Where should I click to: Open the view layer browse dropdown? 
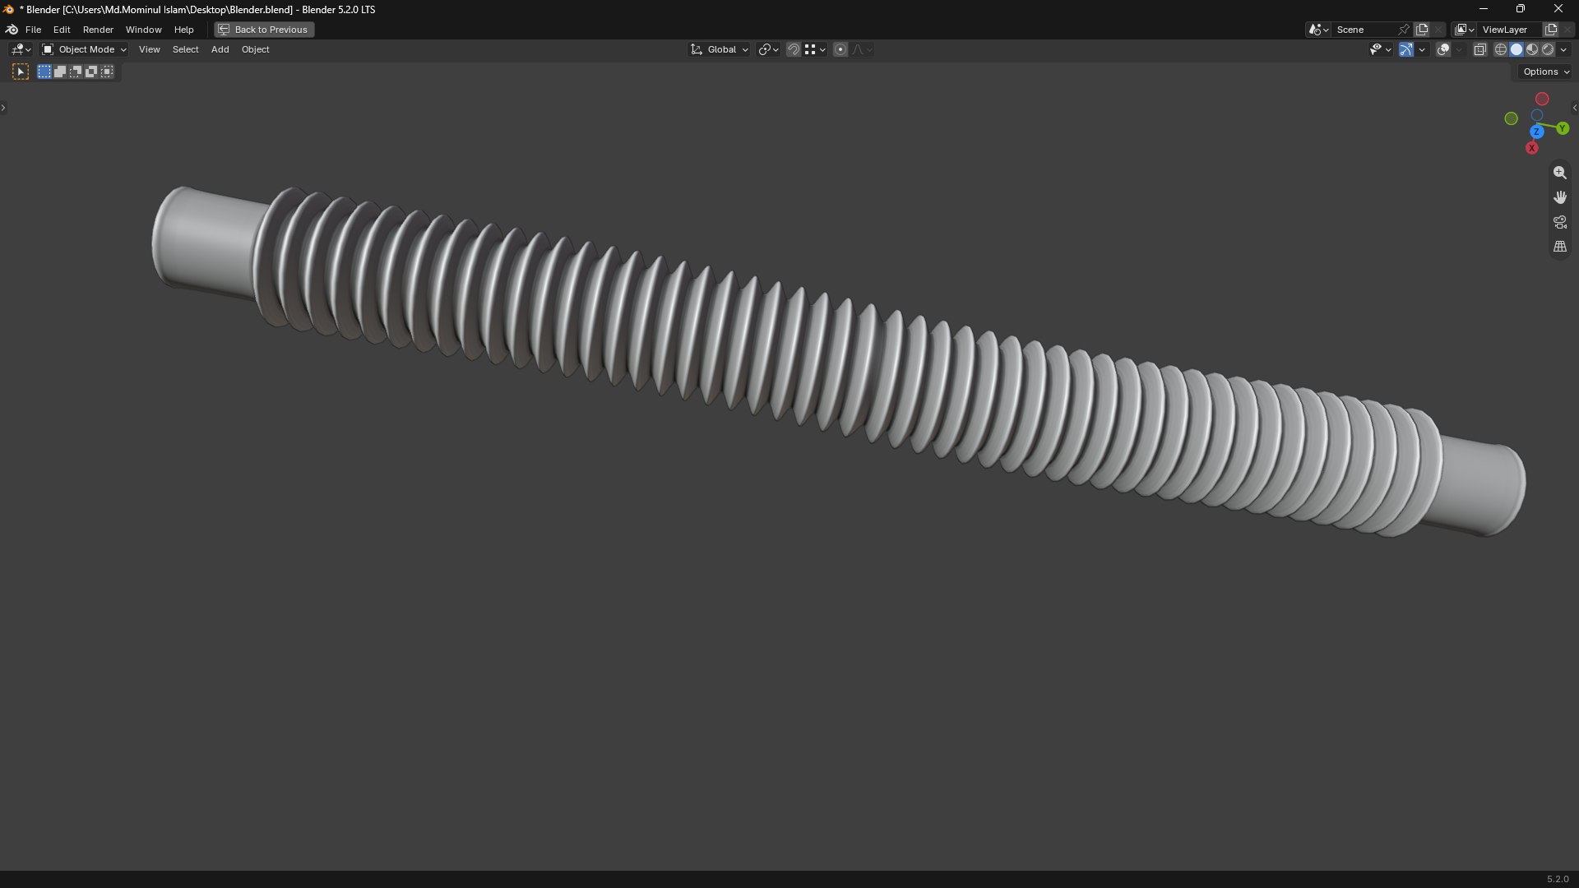pyautogui.click(x=1465, y=30)
